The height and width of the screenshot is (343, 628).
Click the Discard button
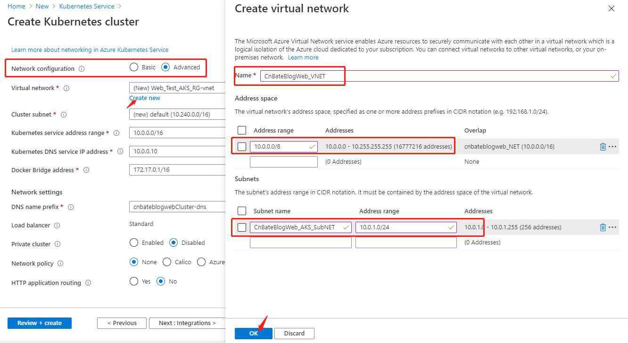pyautogui.click(x=294, y=333)
